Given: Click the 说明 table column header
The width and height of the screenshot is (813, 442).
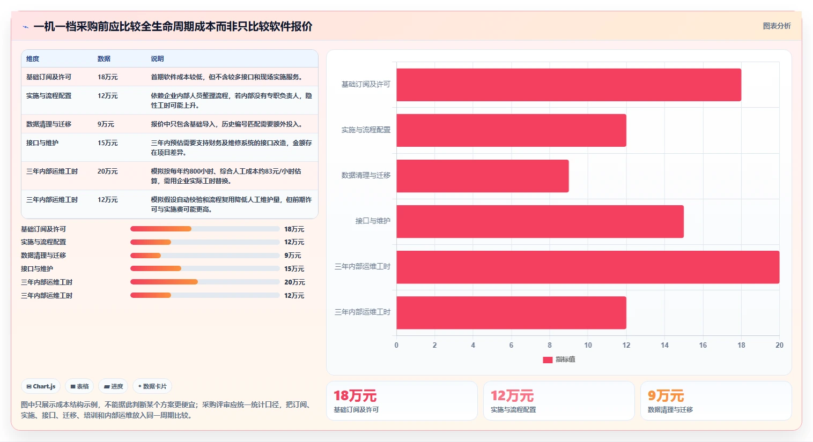Looking at the screenshot, I should point(157,59).
